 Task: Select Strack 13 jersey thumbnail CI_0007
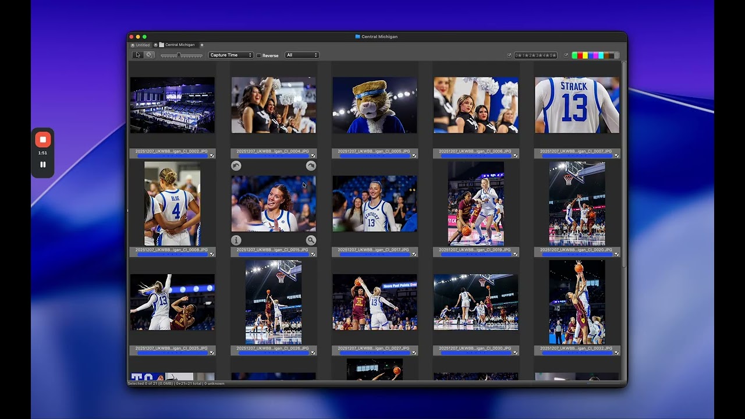[x=577, y=105]
